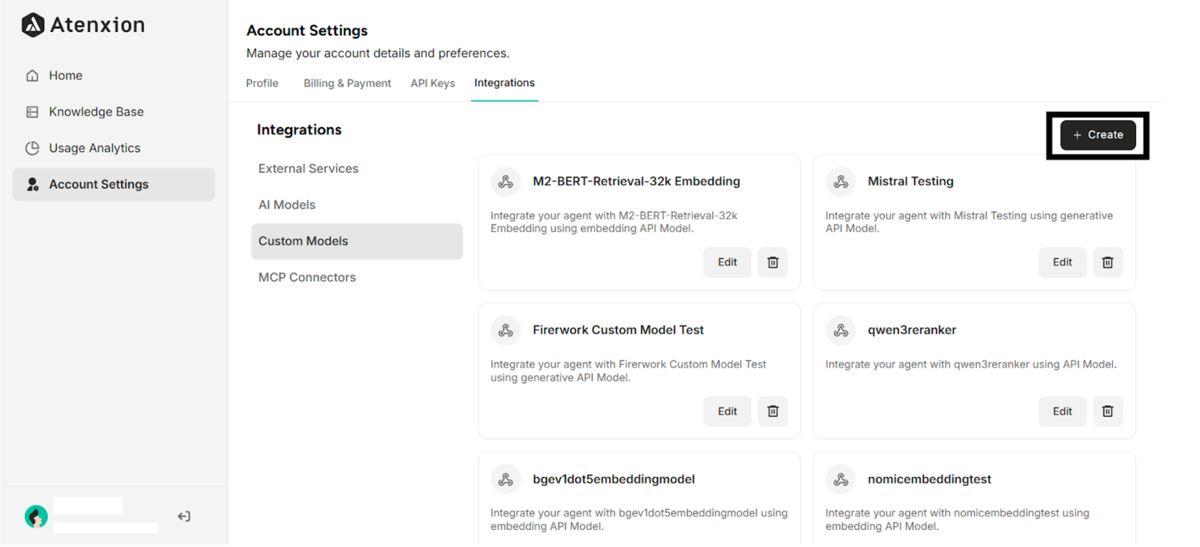Switch to the Profile tab
This screenshot has width=1200, height=547.
262,83
